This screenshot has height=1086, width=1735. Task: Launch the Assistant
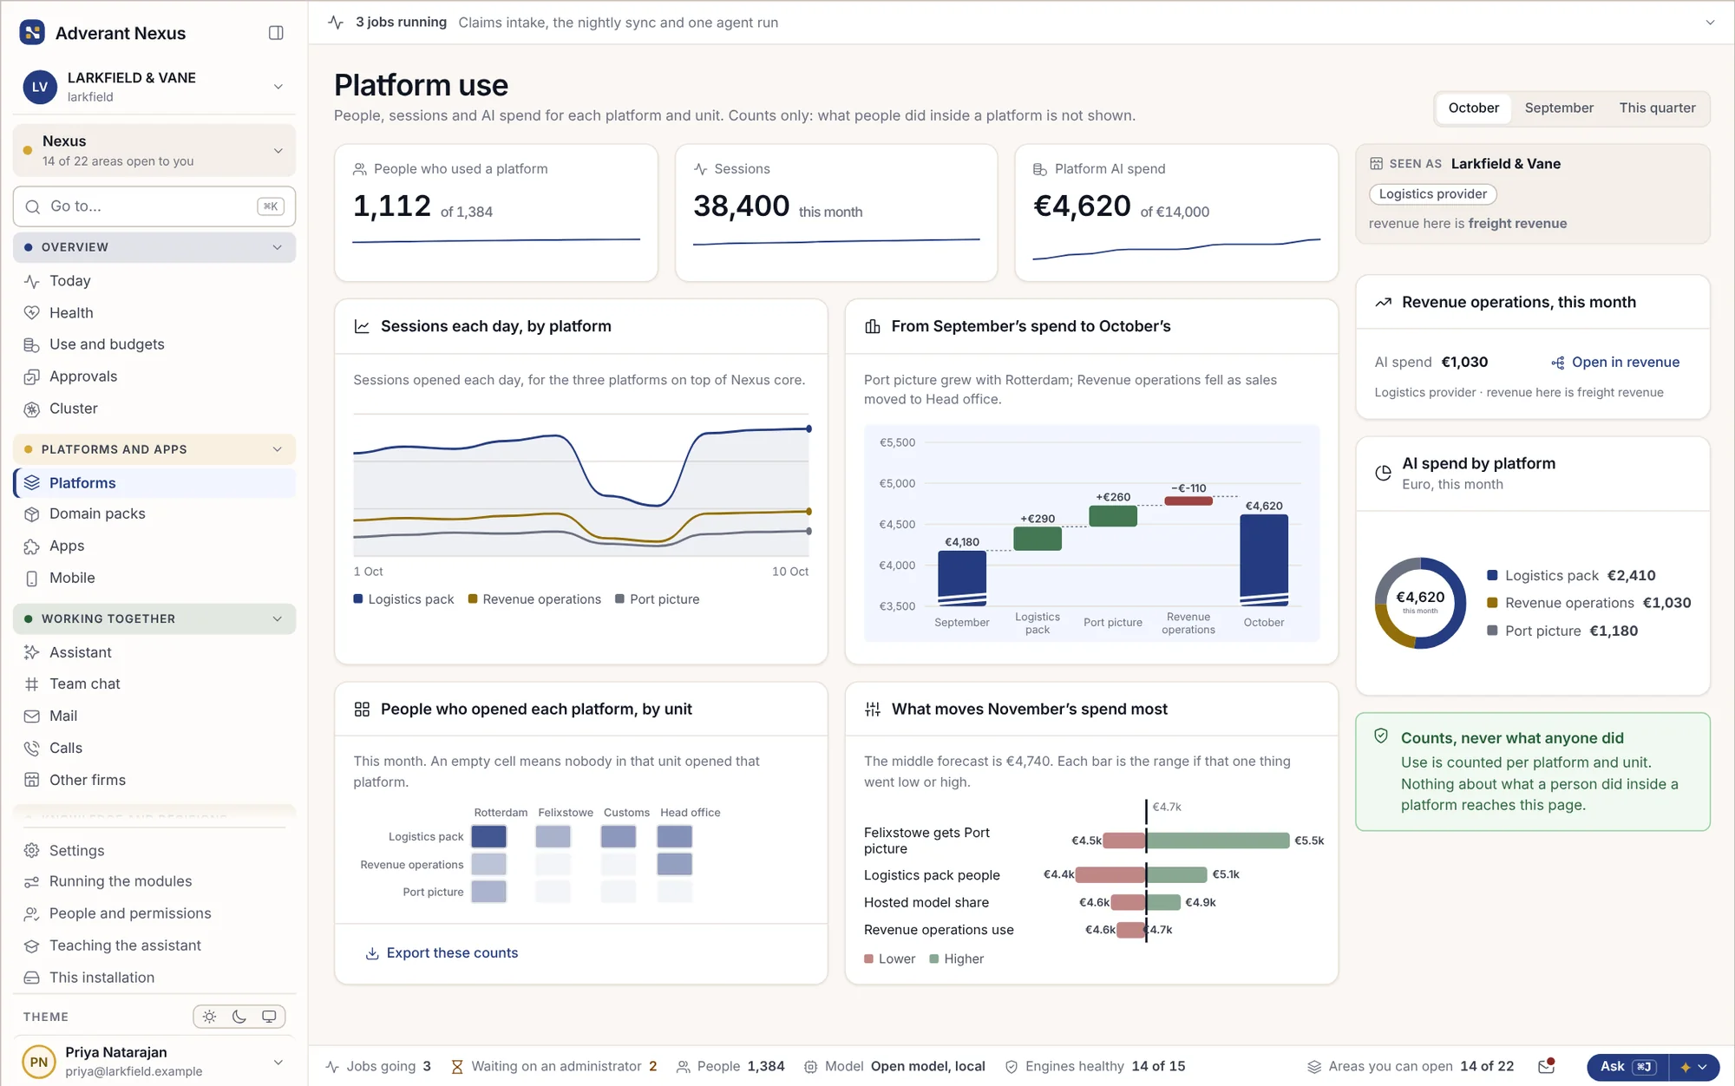click(154, 652)
